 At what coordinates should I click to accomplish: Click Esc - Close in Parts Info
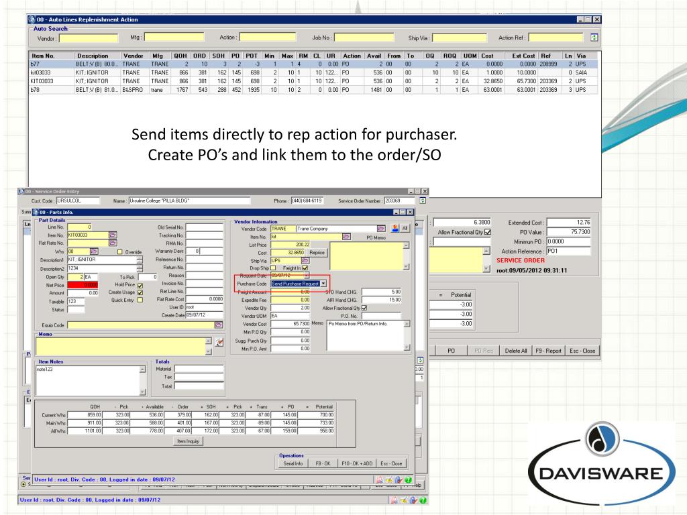(x=391, y=463)
